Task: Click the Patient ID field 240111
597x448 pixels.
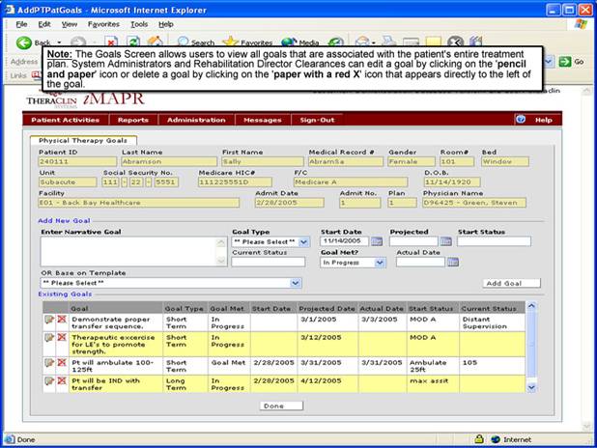Action: pyautogui.click(x=77, y=161)
